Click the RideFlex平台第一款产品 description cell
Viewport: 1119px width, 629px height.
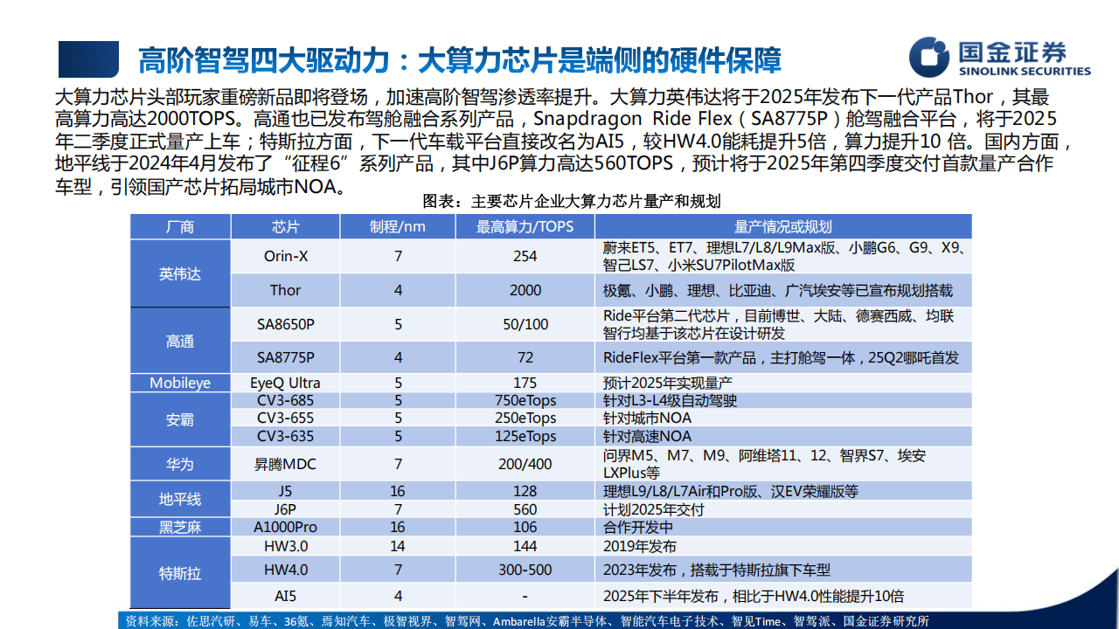click(x=783, y=358)
